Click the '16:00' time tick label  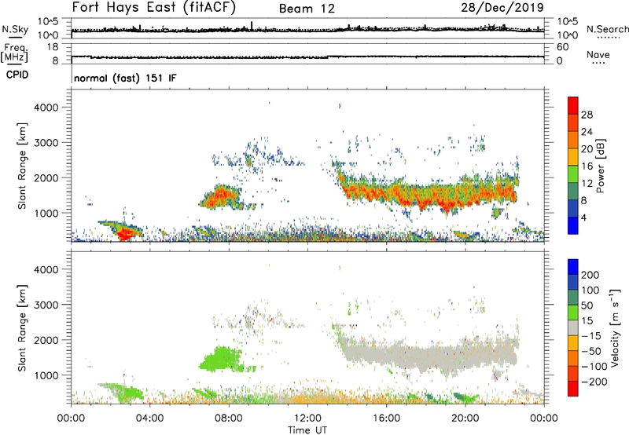point(386,419)
